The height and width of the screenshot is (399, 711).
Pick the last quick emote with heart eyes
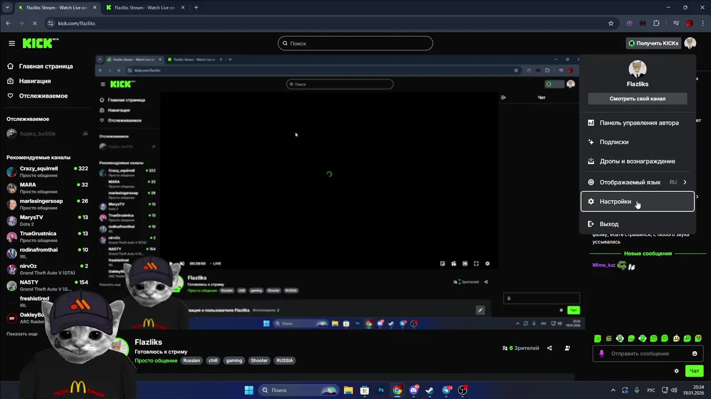point(699,338)
